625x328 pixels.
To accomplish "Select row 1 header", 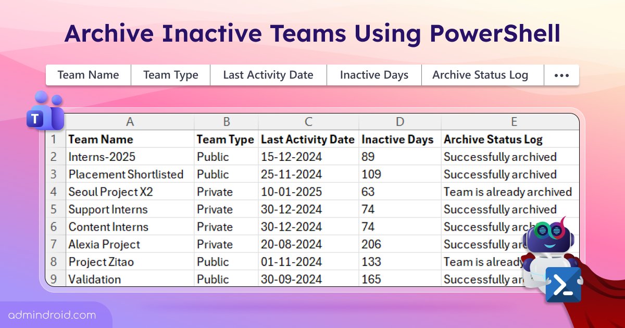I will point(54,139).
